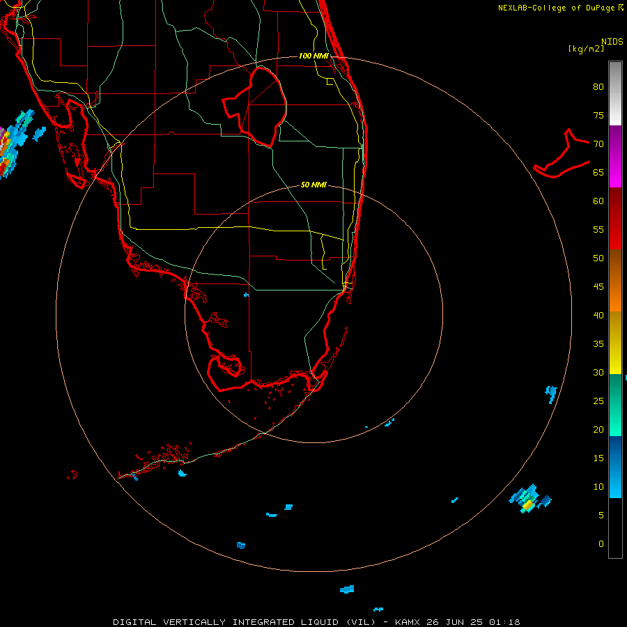Click the 65 value on the color scale
The image size is (627, 627).
[x=598, y=172]
